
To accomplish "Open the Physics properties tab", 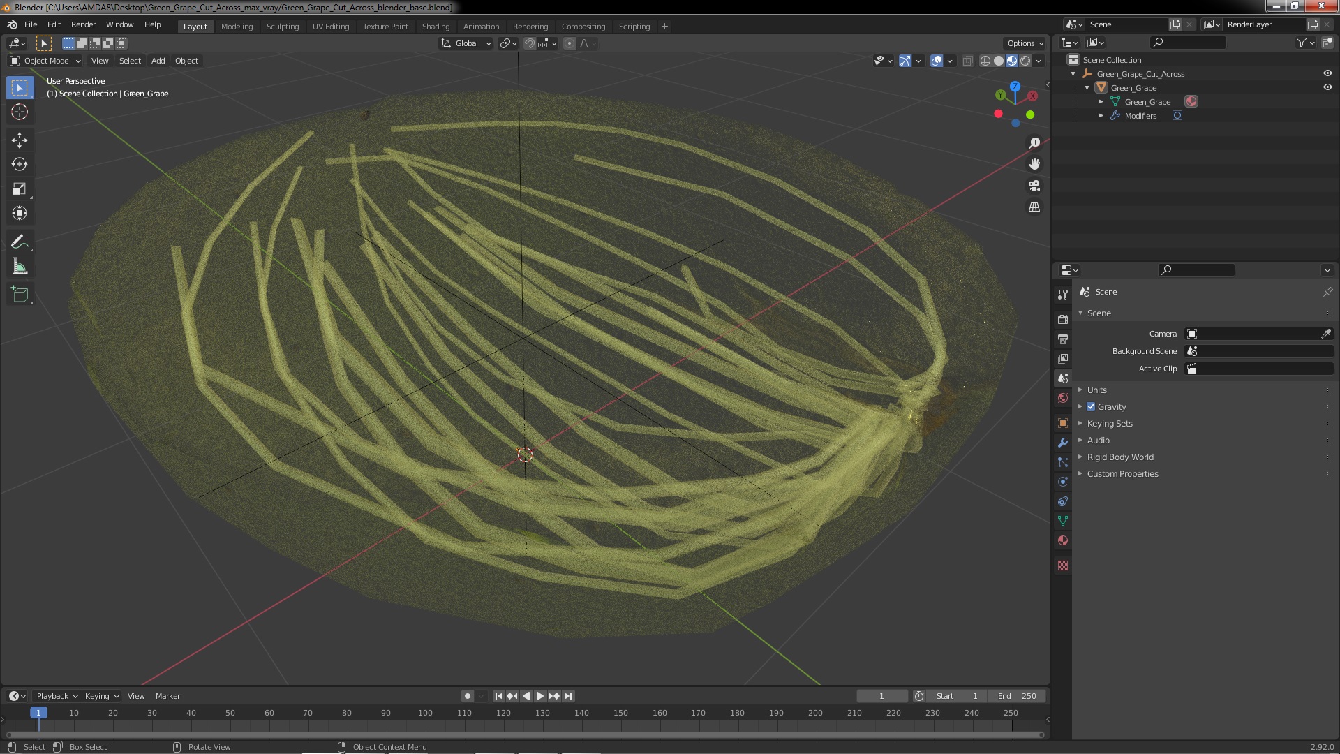I will (x=1063, y=482).
